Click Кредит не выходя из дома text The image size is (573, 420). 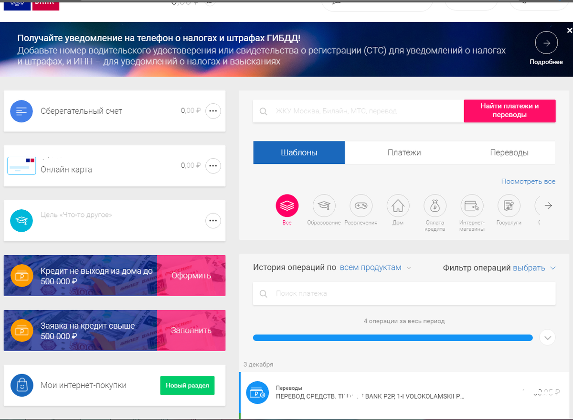[x=96, y=276]
